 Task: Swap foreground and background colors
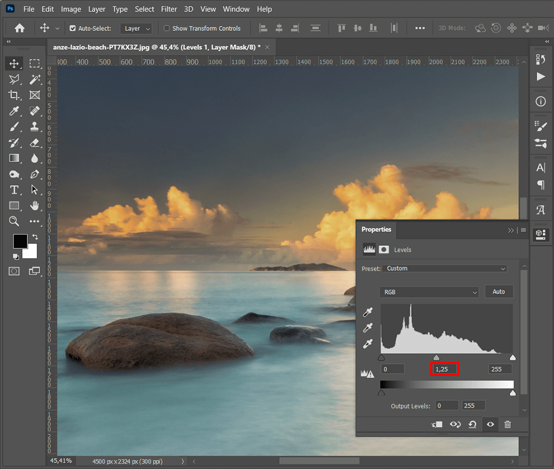point(35,237)
